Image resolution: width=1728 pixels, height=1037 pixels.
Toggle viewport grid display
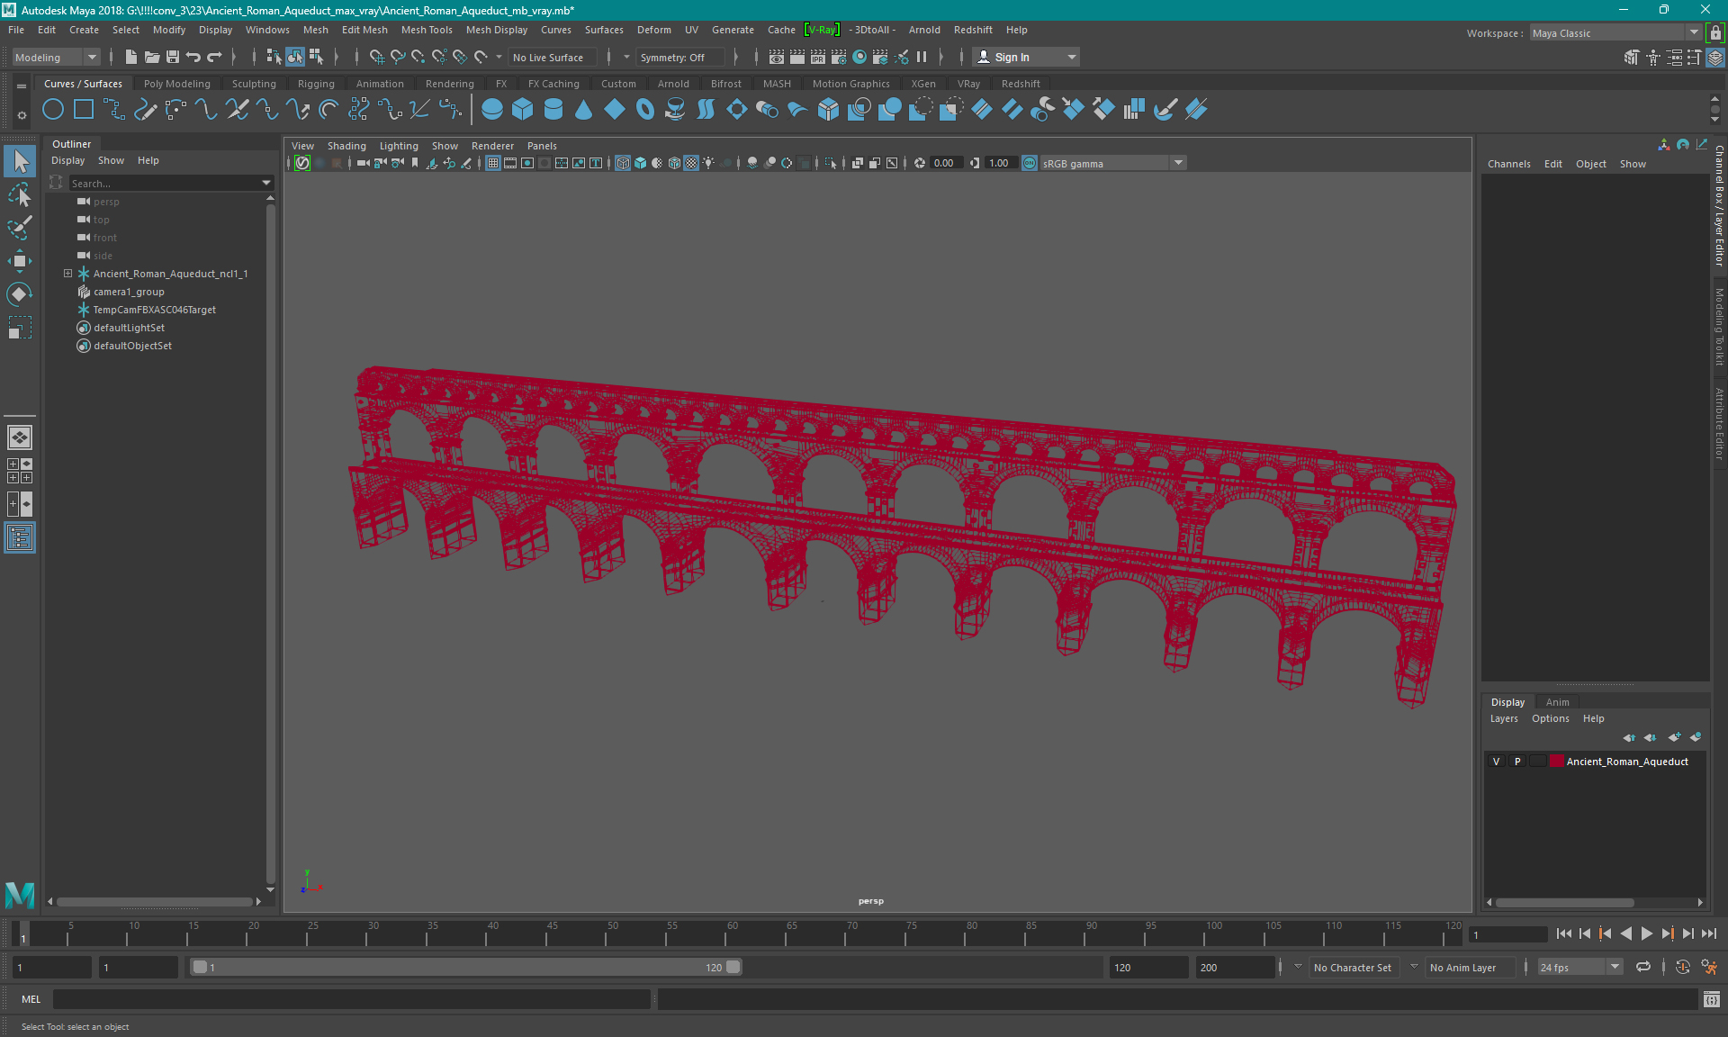point(493,163)
